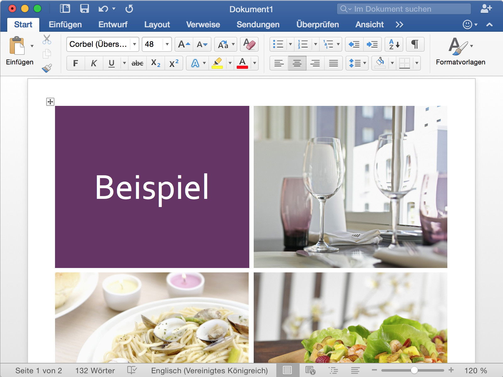Show more ribbon tabs (>>)

[400, 25]
